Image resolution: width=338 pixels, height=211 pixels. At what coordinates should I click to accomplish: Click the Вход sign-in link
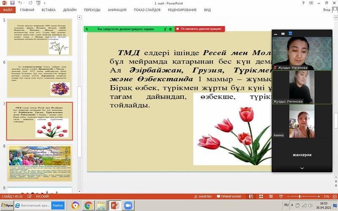pyautogui.click(x=327, y=10)
